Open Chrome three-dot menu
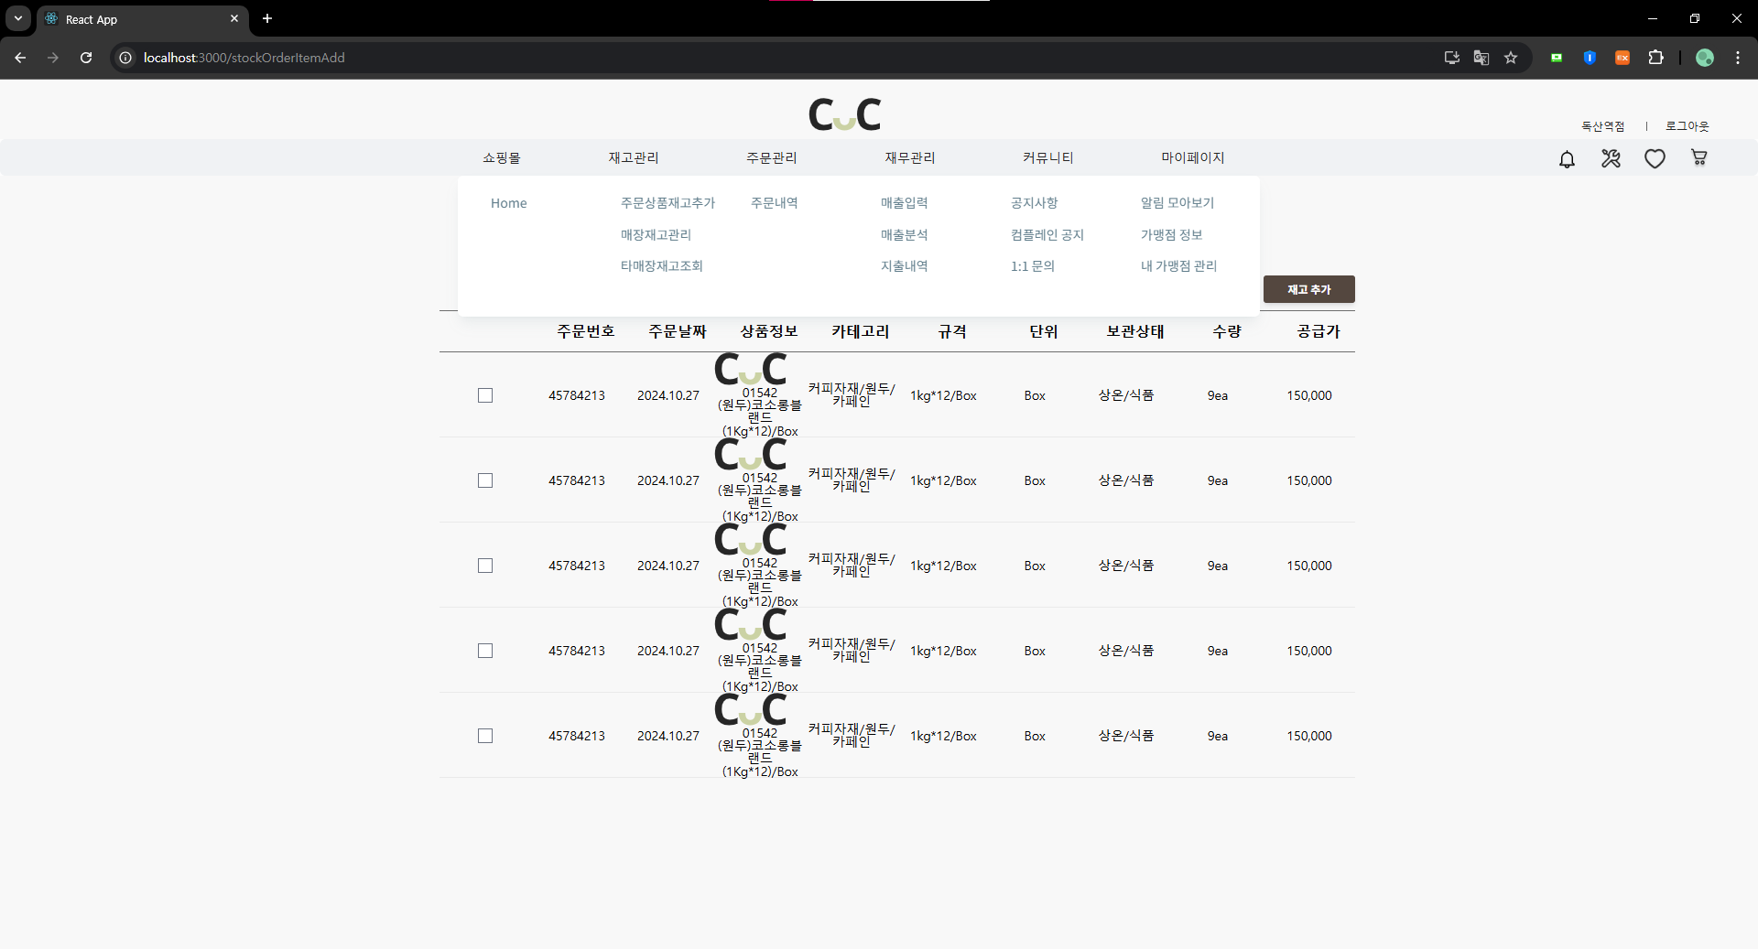 pyautogui.click(x=1738, y=58)
